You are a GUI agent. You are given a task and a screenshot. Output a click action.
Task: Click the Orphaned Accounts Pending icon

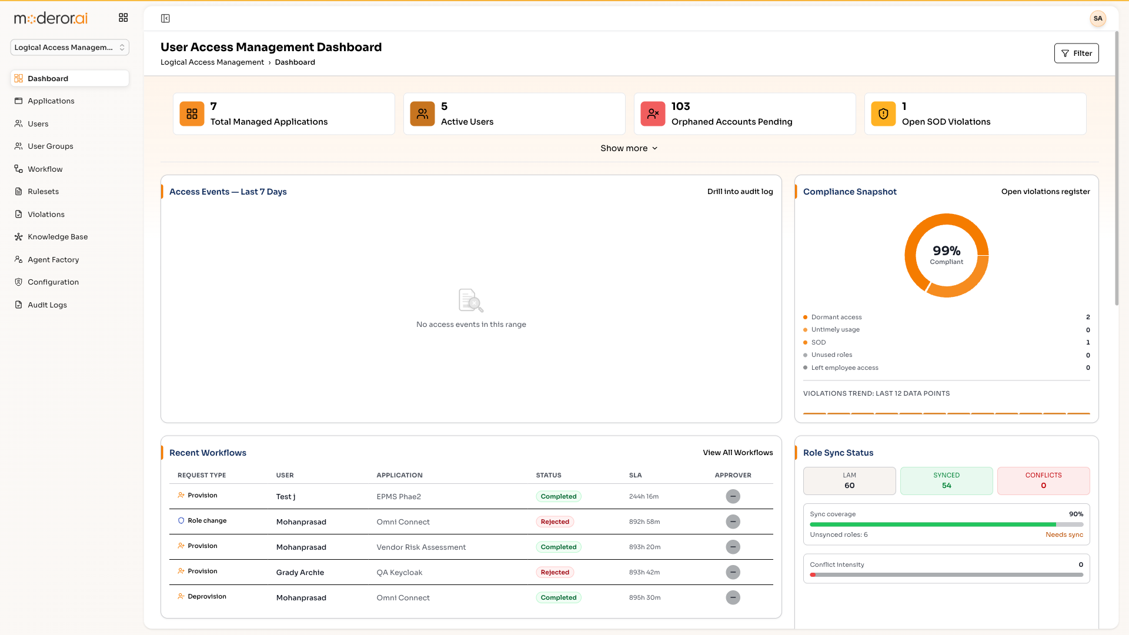[x=653, y=114]
